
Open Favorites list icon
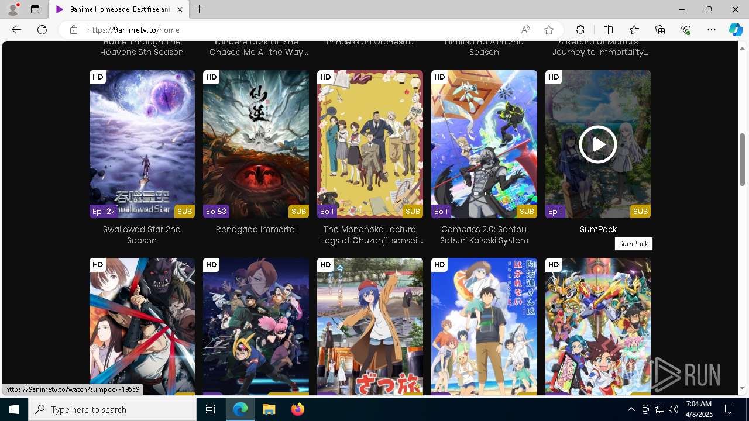coord(634,30)
